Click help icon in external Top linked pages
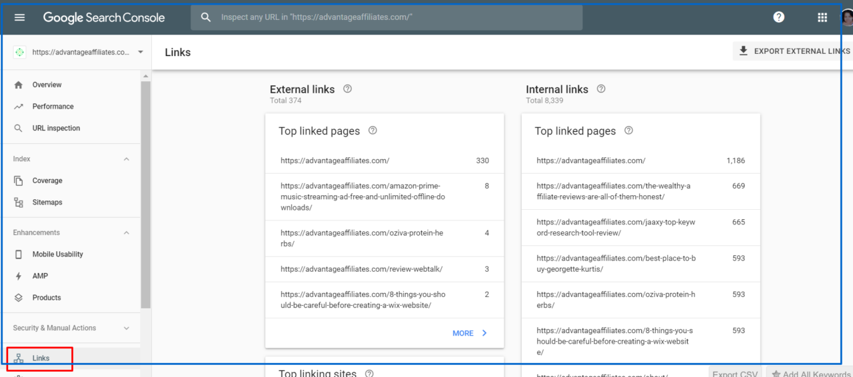 point(373,131)
